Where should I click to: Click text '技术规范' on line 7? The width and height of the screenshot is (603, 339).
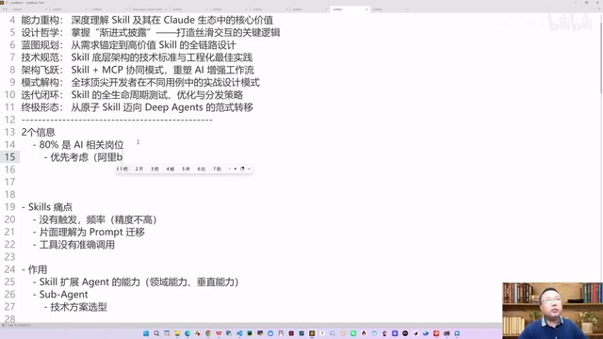click(x=40, y=57)
